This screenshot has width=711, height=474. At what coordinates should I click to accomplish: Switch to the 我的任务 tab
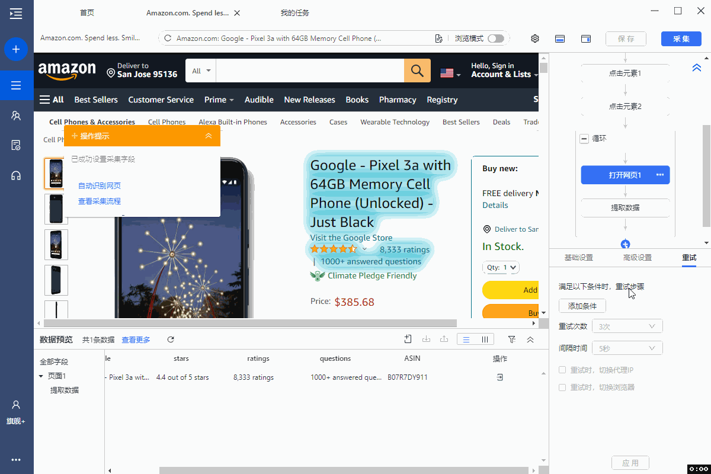coord(295,13)
